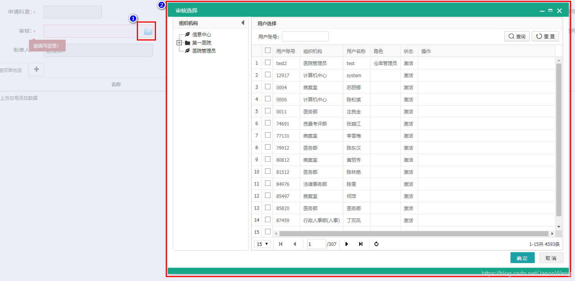
Task: Sort by 用户名称 column header
Action: click(356, 51)
